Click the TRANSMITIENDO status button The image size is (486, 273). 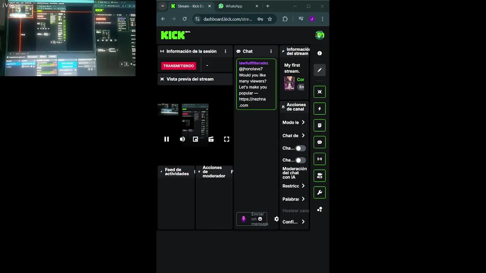pos(178,66)
